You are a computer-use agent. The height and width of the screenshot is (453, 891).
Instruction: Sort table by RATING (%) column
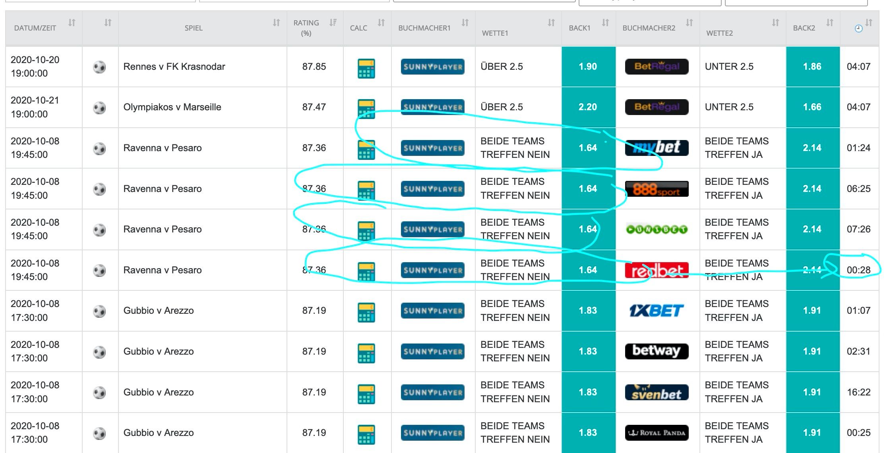[x=333, y=23]
